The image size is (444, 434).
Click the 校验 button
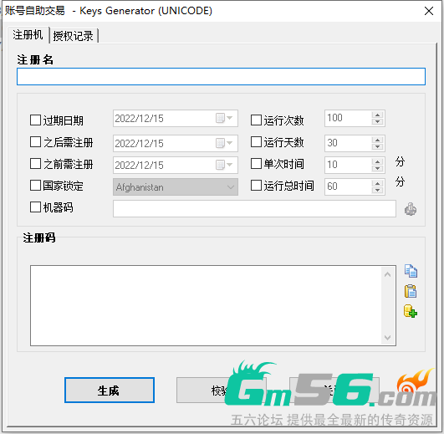pos(221,390)
